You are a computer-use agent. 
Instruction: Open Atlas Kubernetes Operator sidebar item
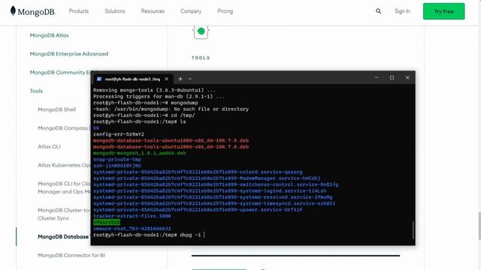pyautogui.click(x=64, y=165)
